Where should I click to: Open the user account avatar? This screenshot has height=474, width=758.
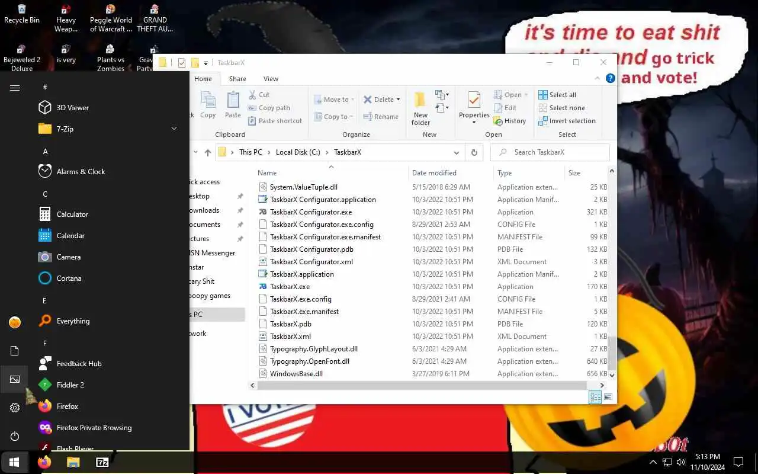pyautogui.click(x=15, y=322)
